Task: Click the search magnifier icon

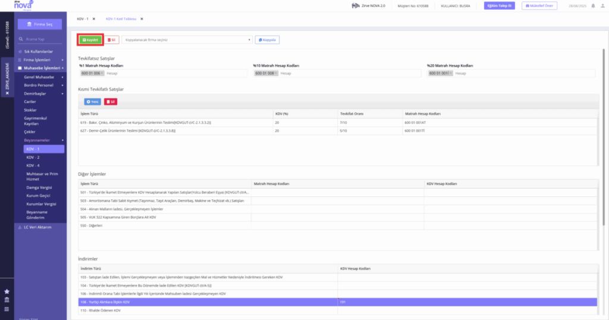Action: coord(21,39)
